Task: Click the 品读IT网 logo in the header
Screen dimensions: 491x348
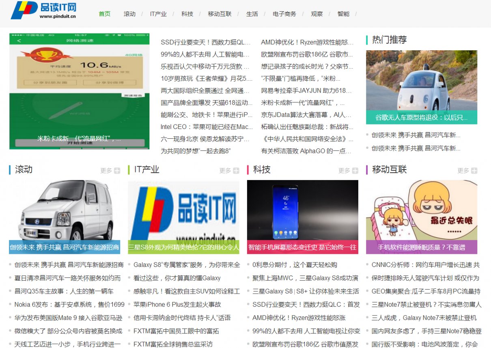Action: pos(43,10)
